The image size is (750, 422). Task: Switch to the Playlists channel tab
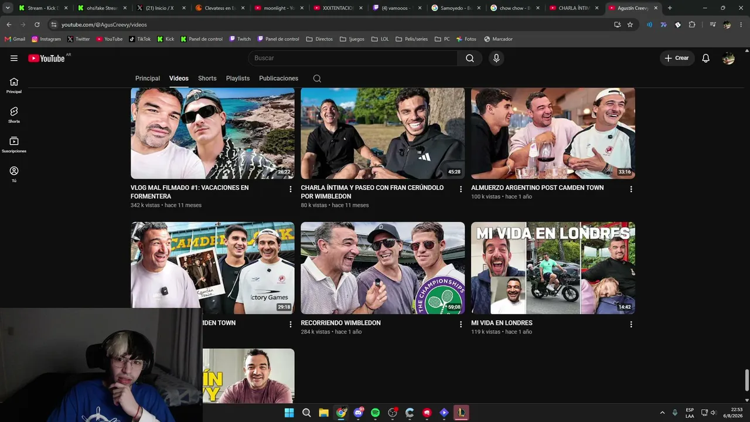coord(238,79)
